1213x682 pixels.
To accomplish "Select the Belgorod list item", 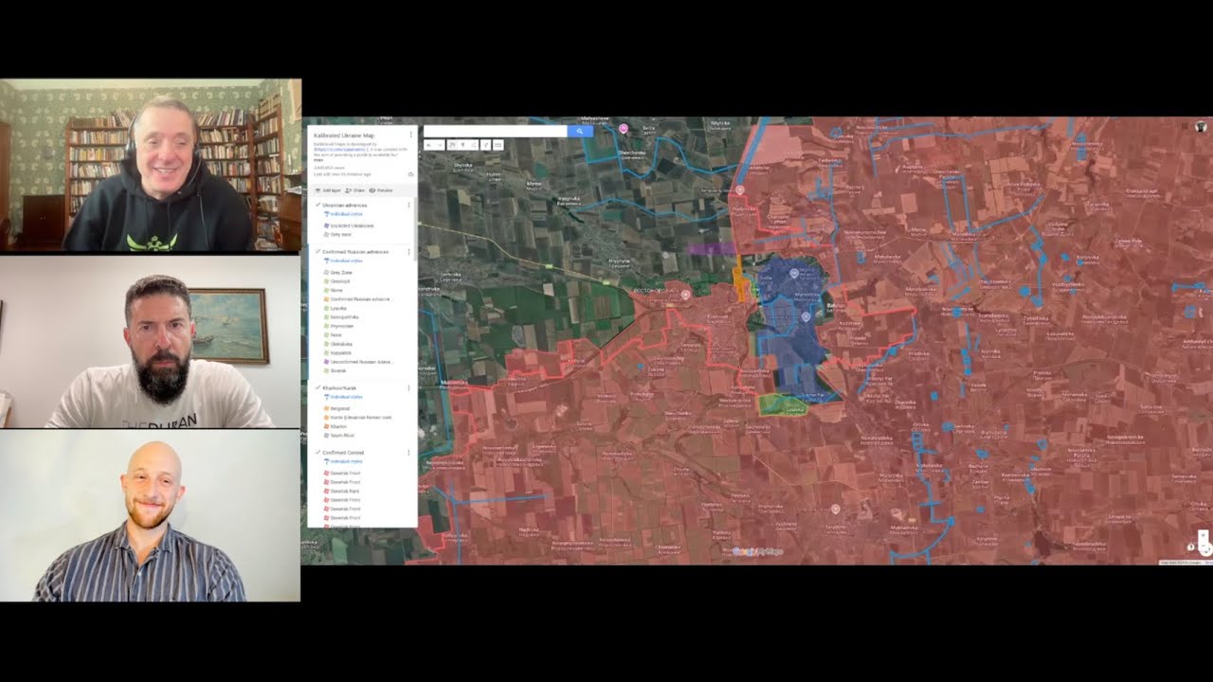I will (x=340, y=408).
